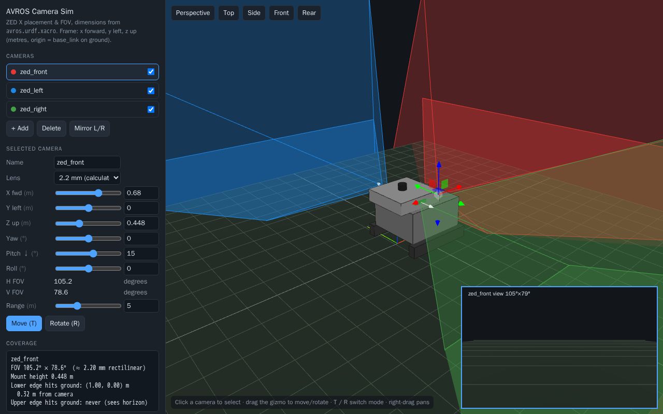Click the green square plane handle of the gizmo
Viewport: 663px width, 414px height.
tap(444, 184)
